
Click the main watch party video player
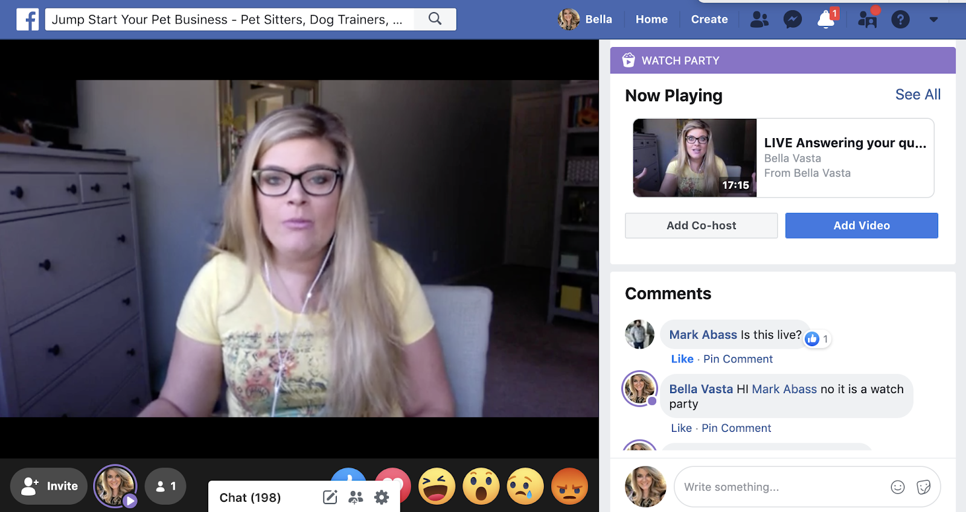coord(299,248)
